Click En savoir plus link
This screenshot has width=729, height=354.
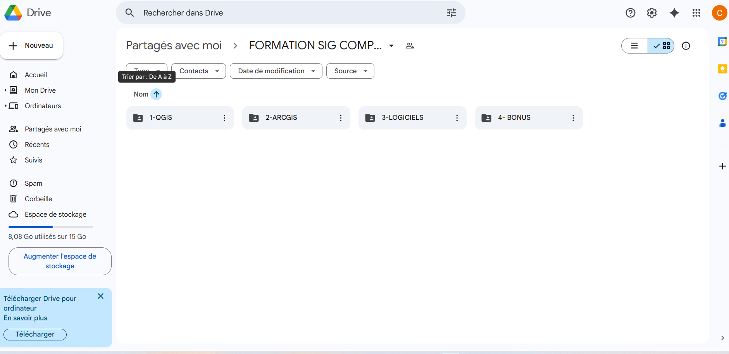26,318
